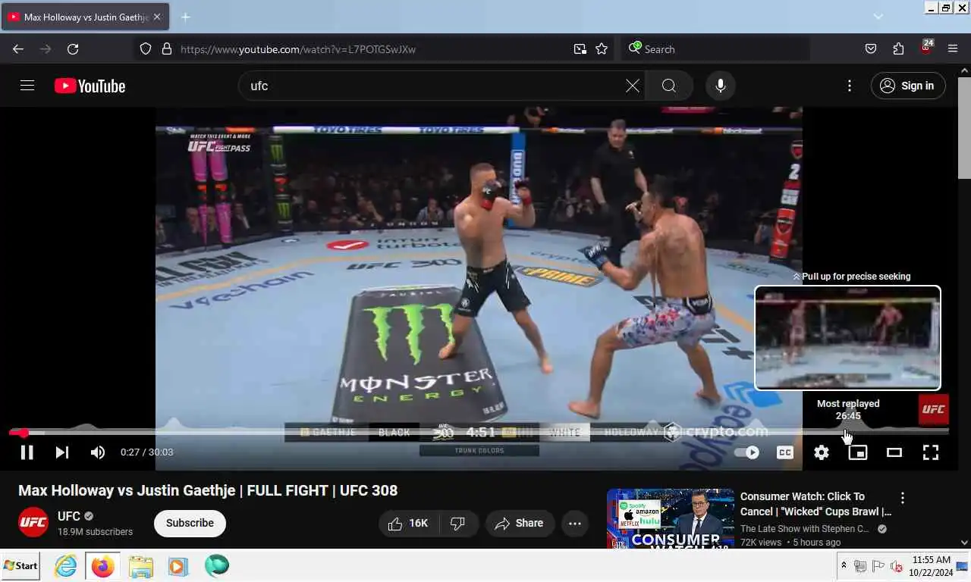The width and height of the screenshot is (971, 582).
Task: List all tabs dropdown arrow
Action: tap(878, 17)
